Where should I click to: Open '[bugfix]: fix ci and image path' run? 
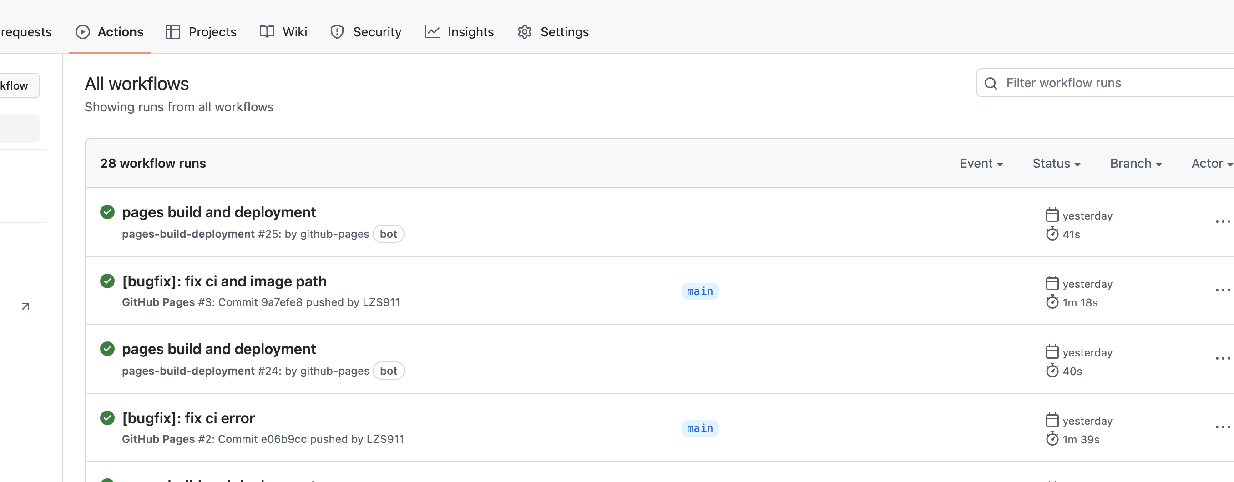(x=224, y=281)
